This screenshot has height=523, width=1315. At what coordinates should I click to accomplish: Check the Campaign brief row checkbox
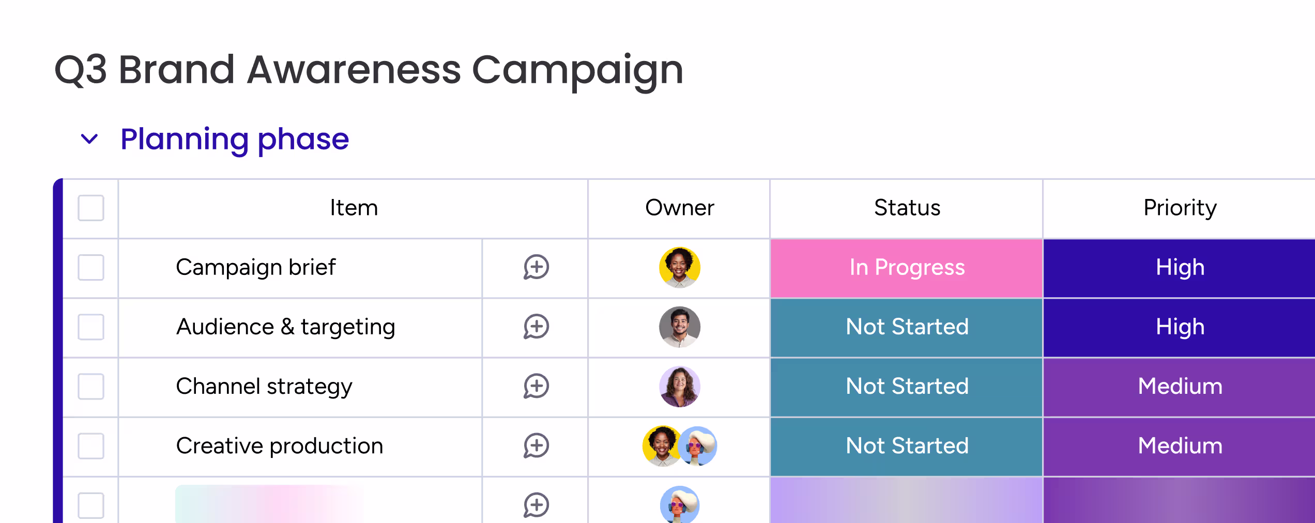coord(91,267)
